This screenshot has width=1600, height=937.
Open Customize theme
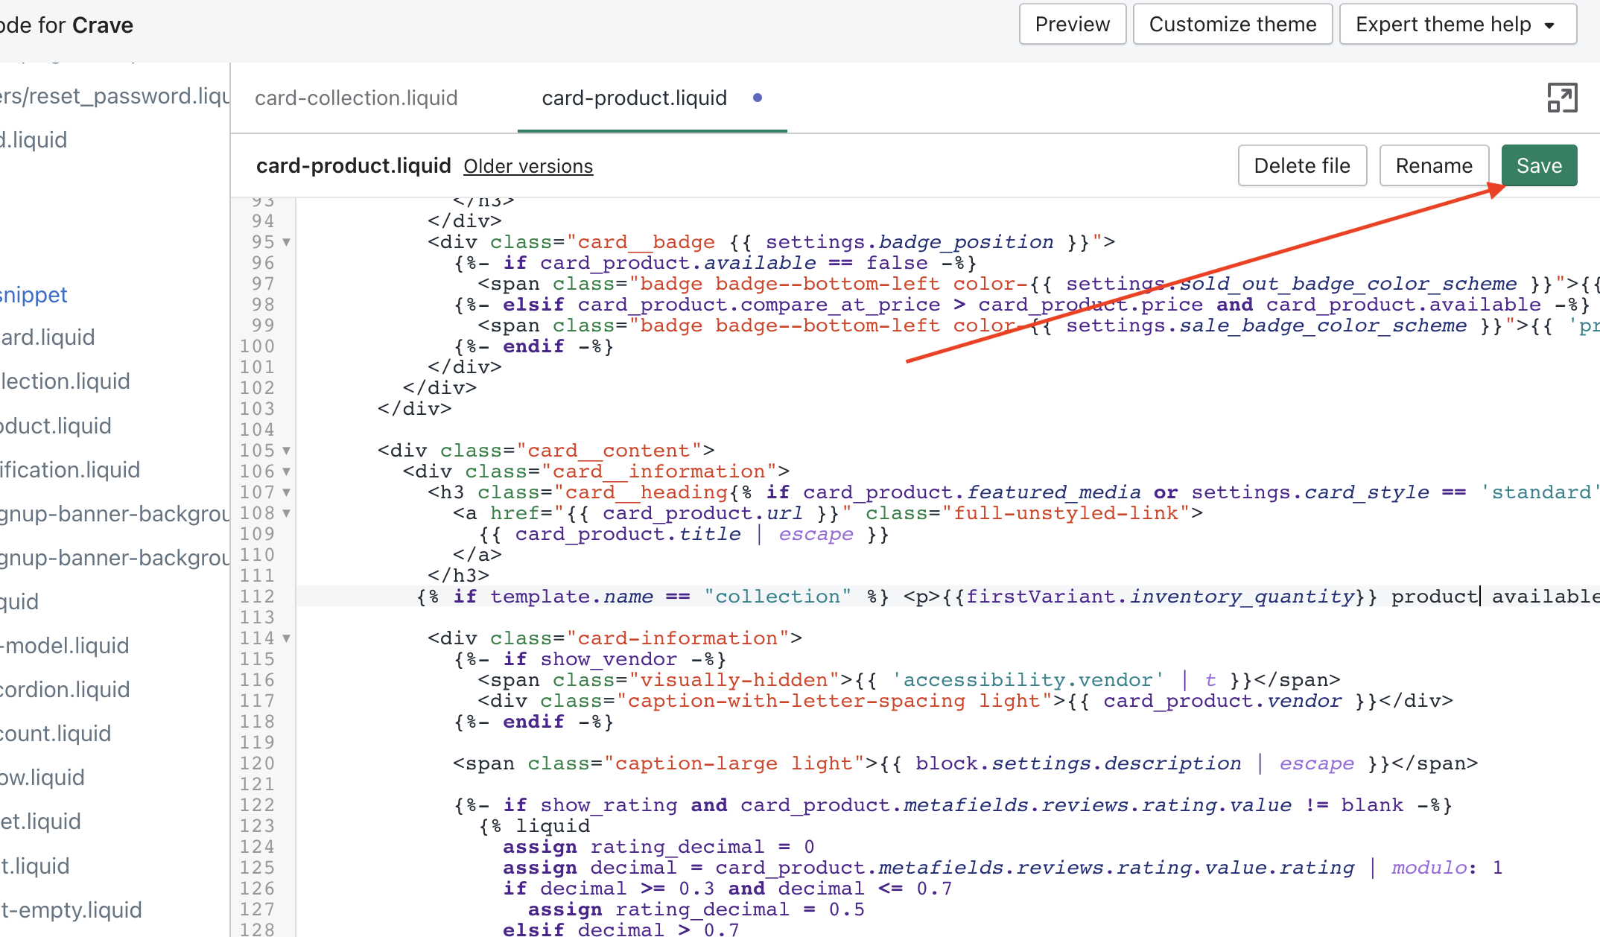click(1232, 25)
